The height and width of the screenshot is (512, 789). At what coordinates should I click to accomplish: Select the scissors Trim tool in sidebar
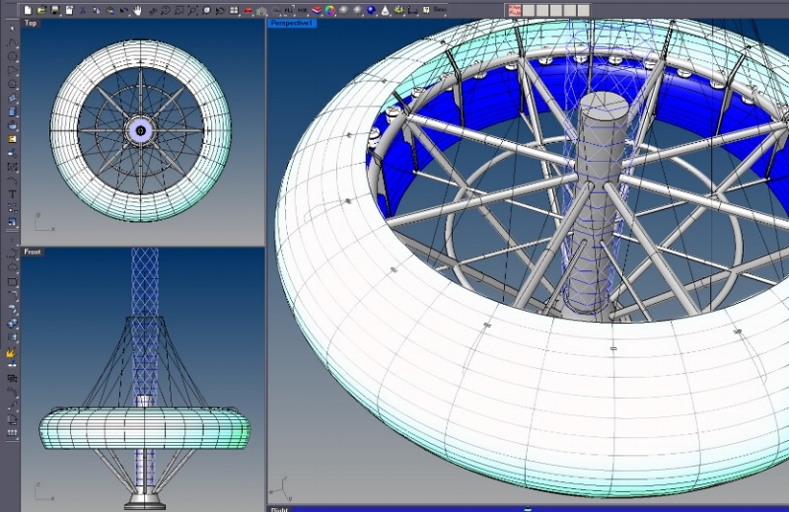[12, 153]
